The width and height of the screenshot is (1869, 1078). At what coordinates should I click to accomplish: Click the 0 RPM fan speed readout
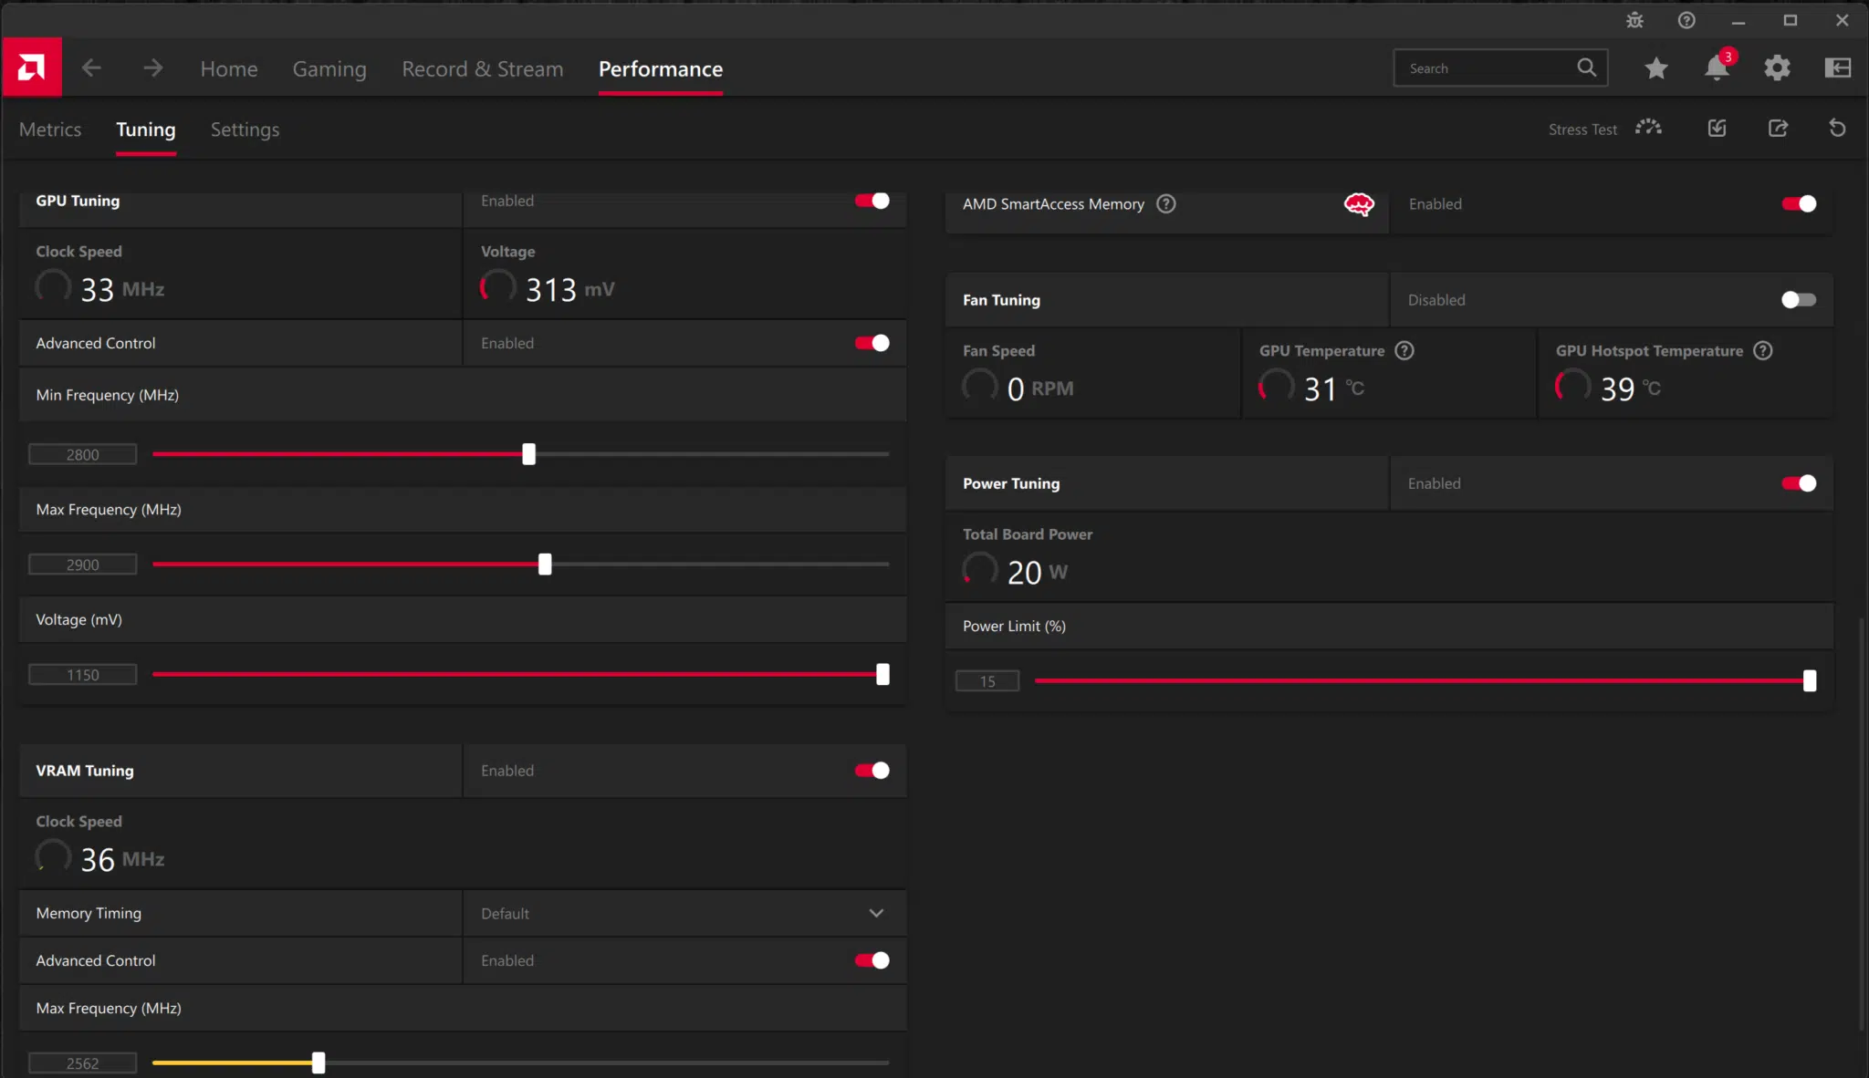(1040, 389)
